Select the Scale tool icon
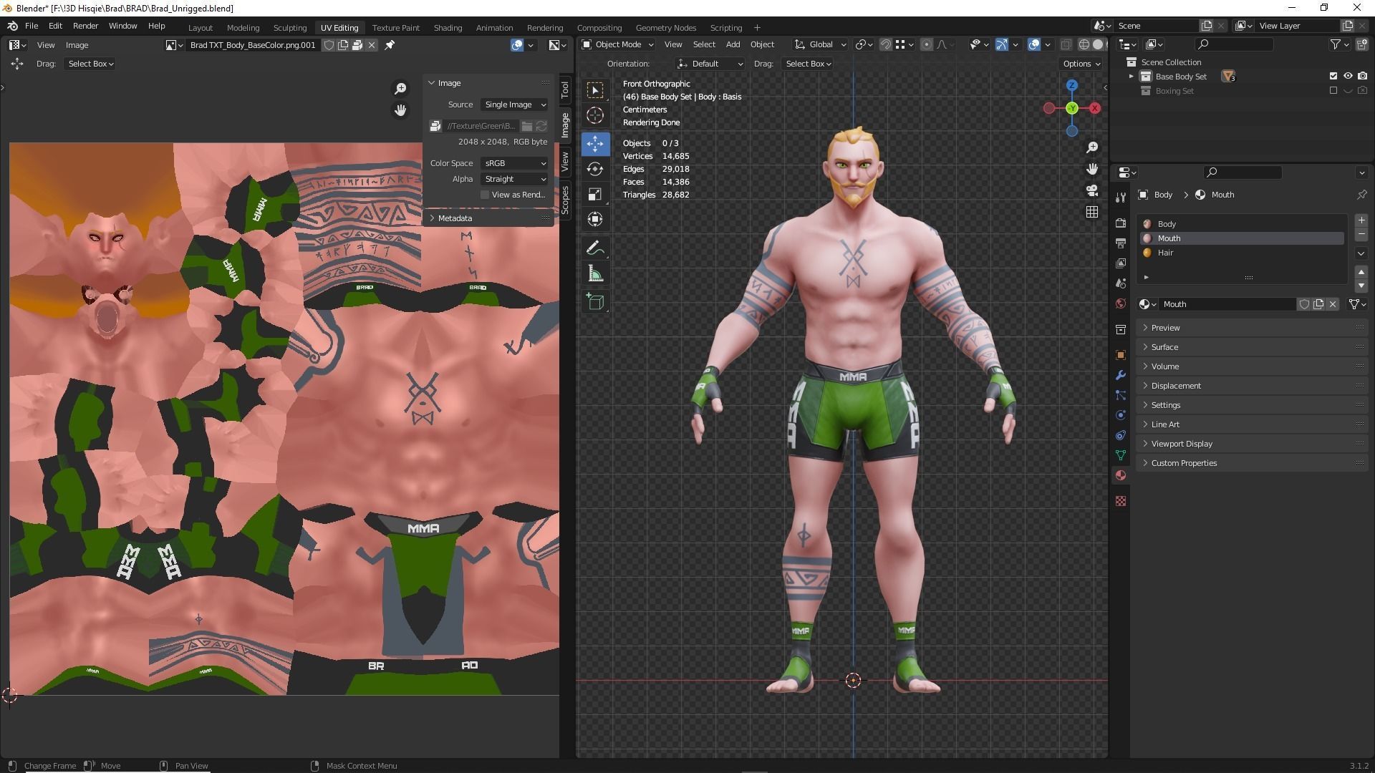Screen dimensions: 1375x773 click(x=595, y=194)
